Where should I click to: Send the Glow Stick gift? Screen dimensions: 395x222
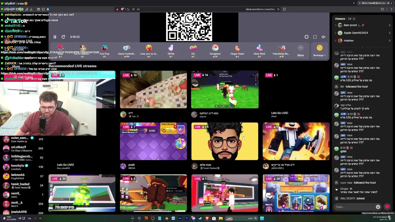tap(260, 51)
